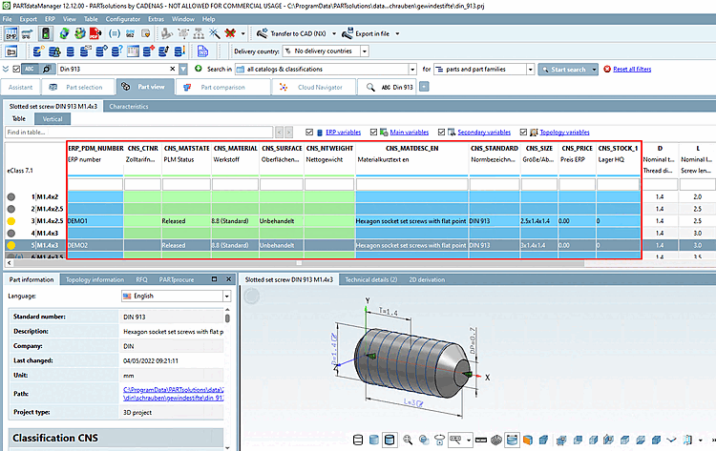Switch to the Cloud Navigator tab
The width and height of the screenshot is (716, 451).
[x=313, y=87]
